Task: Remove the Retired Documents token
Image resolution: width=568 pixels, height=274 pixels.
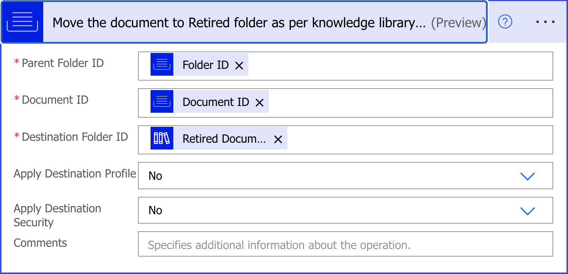Action: click(278, 139)
